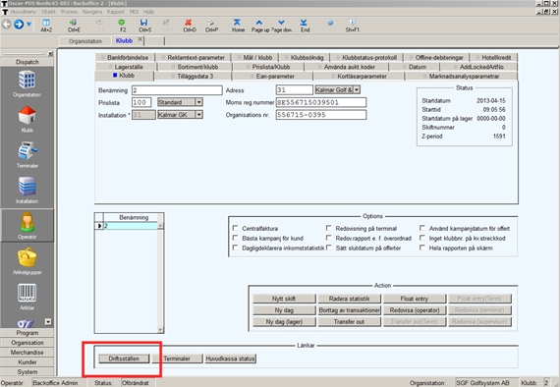560x387 pixels.
Task: Switch to the Prislista/Klubb tab
Action: (x=268, y=67)
